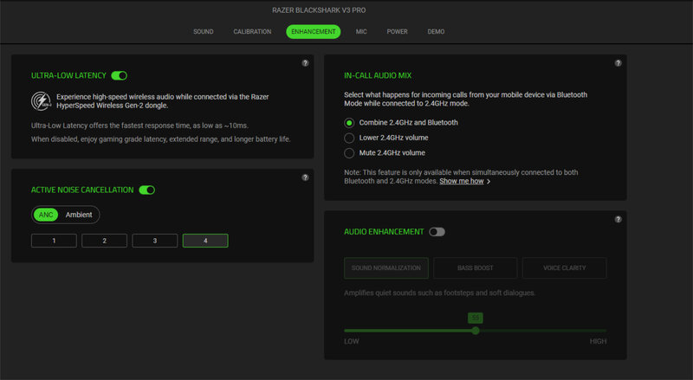Open the Sound tab
The image size is (693, 380).
click(204, 32)
